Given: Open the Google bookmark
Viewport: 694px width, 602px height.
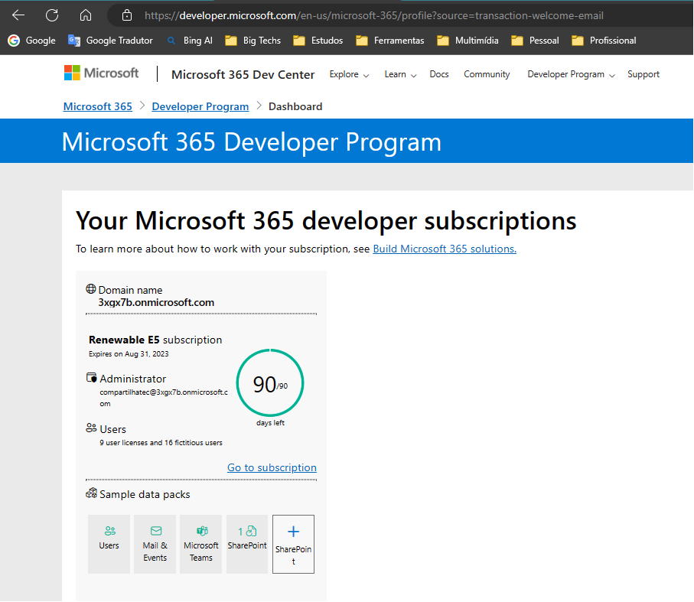Looking at the screenshot, I should point(31,40).
